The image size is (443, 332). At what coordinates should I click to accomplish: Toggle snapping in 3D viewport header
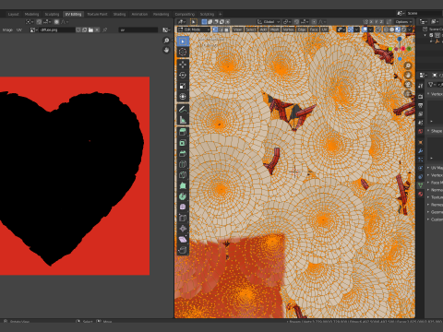point(296,22)
